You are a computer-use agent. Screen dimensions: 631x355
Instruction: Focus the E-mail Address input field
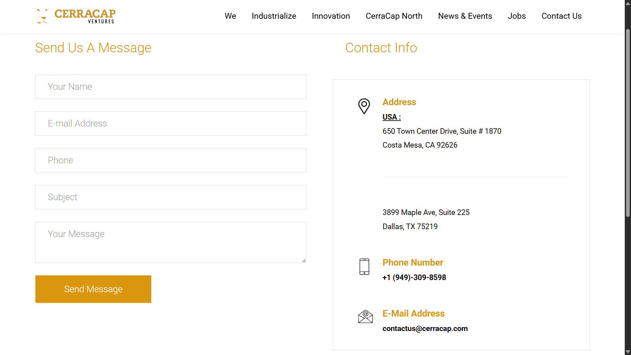pos(171,124)
